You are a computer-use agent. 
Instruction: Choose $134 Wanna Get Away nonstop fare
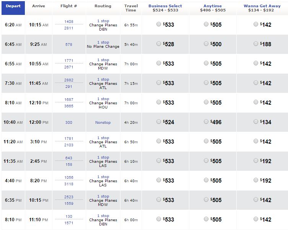[x=256, y=122]
